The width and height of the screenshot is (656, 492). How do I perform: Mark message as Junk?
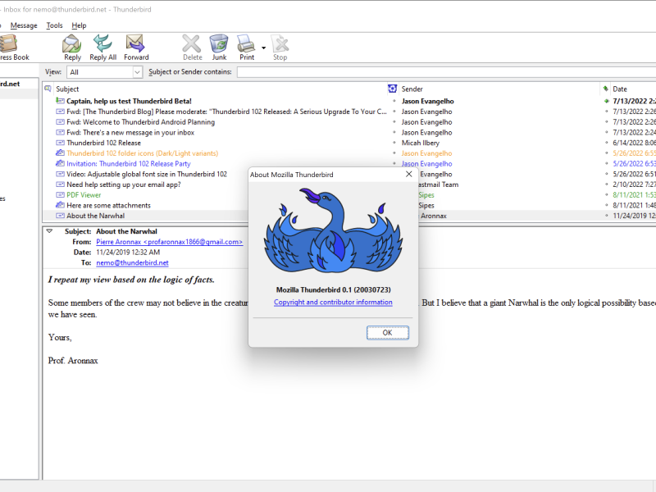tap(219, 48)
